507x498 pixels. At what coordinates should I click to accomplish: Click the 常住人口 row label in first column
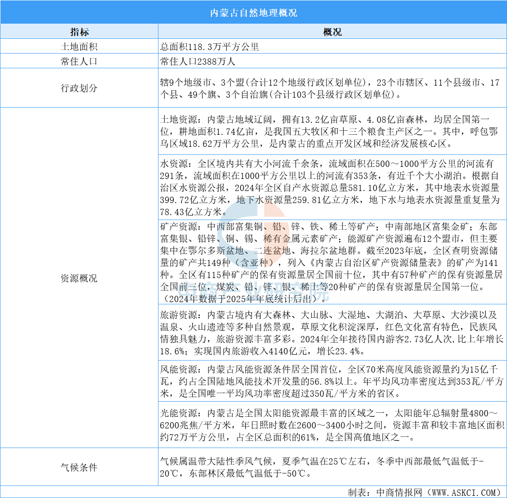(79, 61)
